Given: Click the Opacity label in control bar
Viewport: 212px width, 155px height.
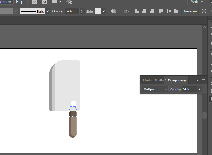Looking at the screenshot, I should pos(58,11).
